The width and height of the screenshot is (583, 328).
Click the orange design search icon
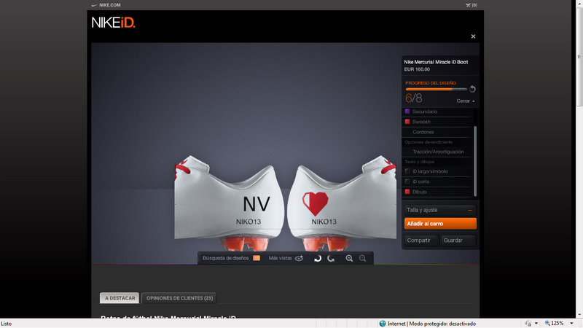[257, 258]
